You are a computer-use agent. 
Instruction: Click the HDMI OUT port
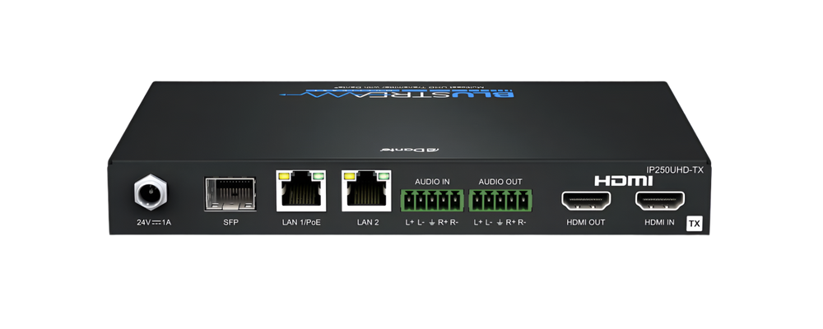tap(585, 200)
